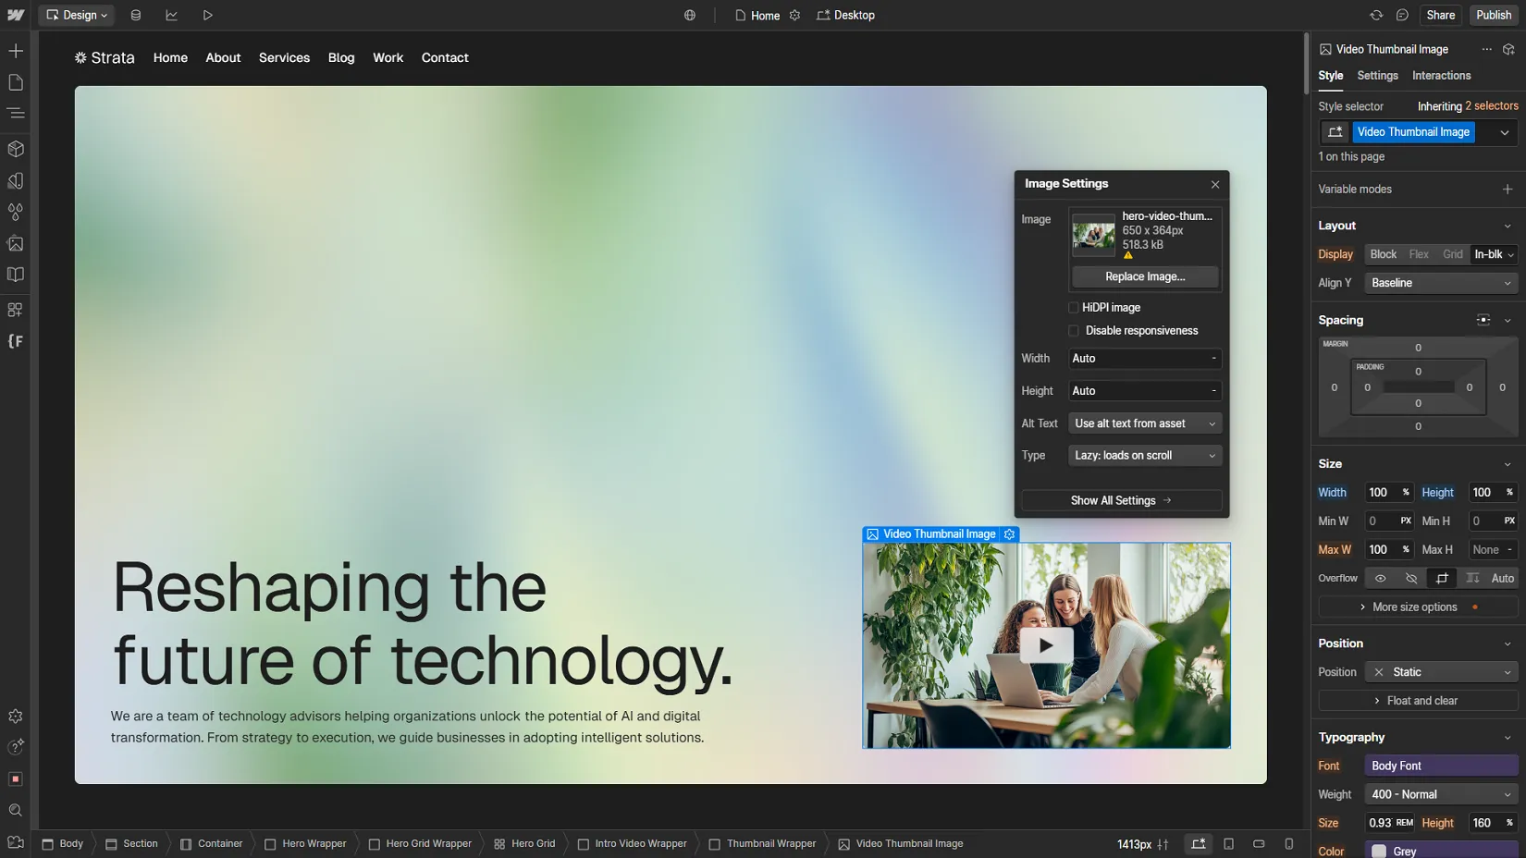The image size is (1526, 858).
Task: Open element settings gear on Video Thumbnail Image label
Action: [1010, 534]
